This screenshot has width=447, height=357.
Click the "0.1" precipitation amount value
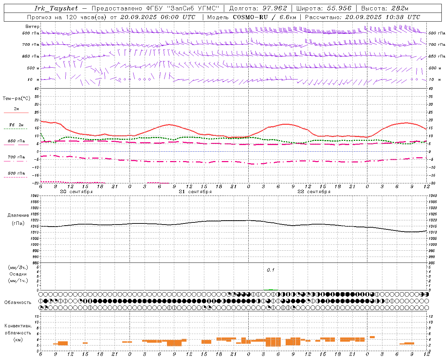(271, 270)
